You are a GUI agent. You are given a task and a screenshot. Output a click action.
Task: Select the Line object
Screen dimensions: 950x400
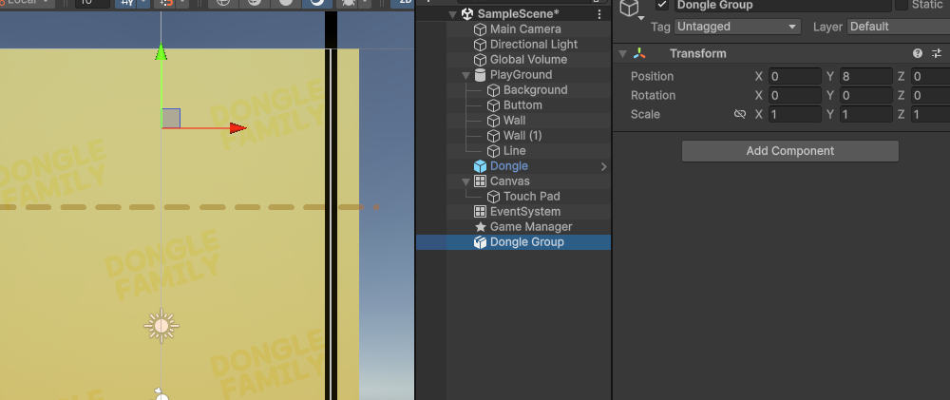coord(514,150)
